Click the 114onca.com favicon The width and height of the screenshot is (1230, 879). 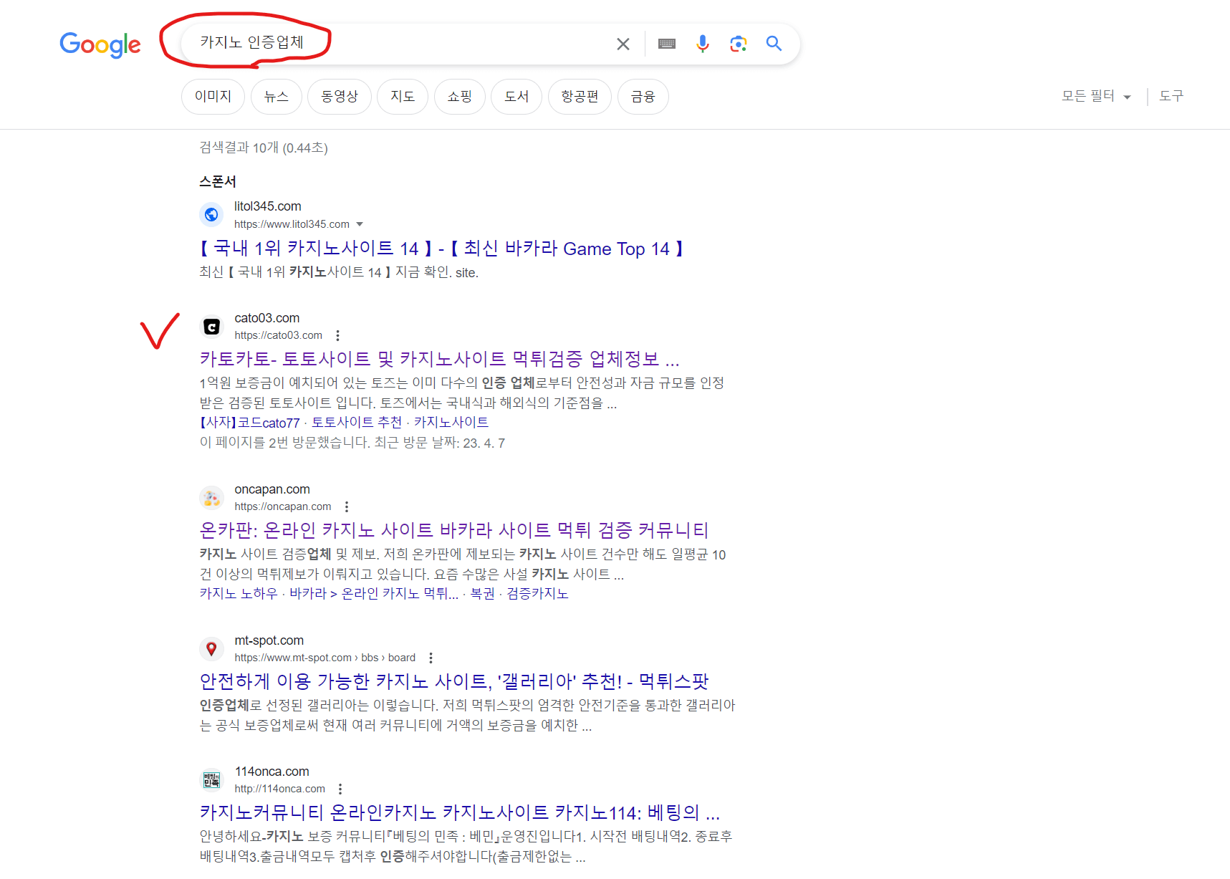point(211,780)
